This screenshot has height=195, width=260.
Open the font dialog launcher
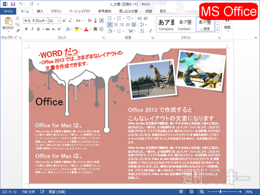[x=103, y=37]
